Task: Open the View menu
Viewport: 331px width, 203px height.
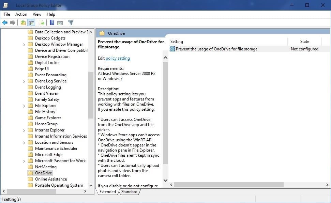Action: coord(37,14)
